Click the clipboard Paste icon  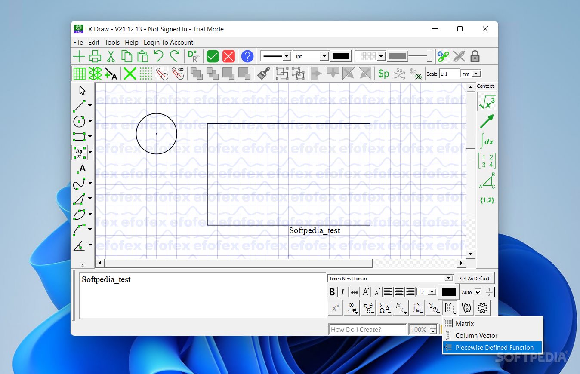point(142,56)
